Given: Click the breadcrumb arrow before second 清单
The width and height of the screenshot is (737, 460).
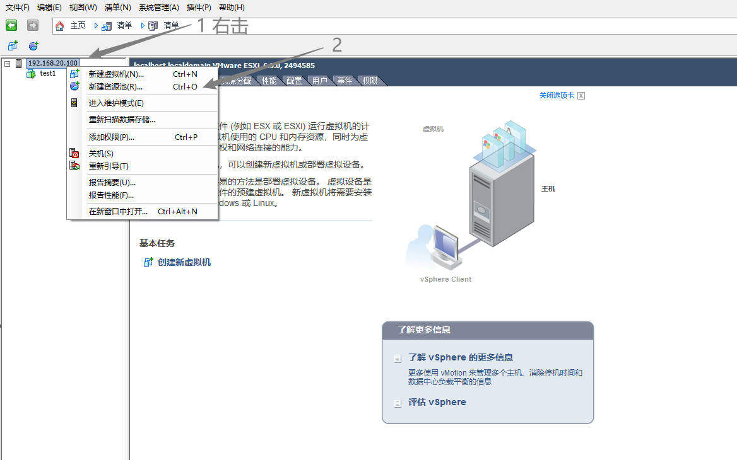Looking at the screenshot, I should [x=142, y=26].
